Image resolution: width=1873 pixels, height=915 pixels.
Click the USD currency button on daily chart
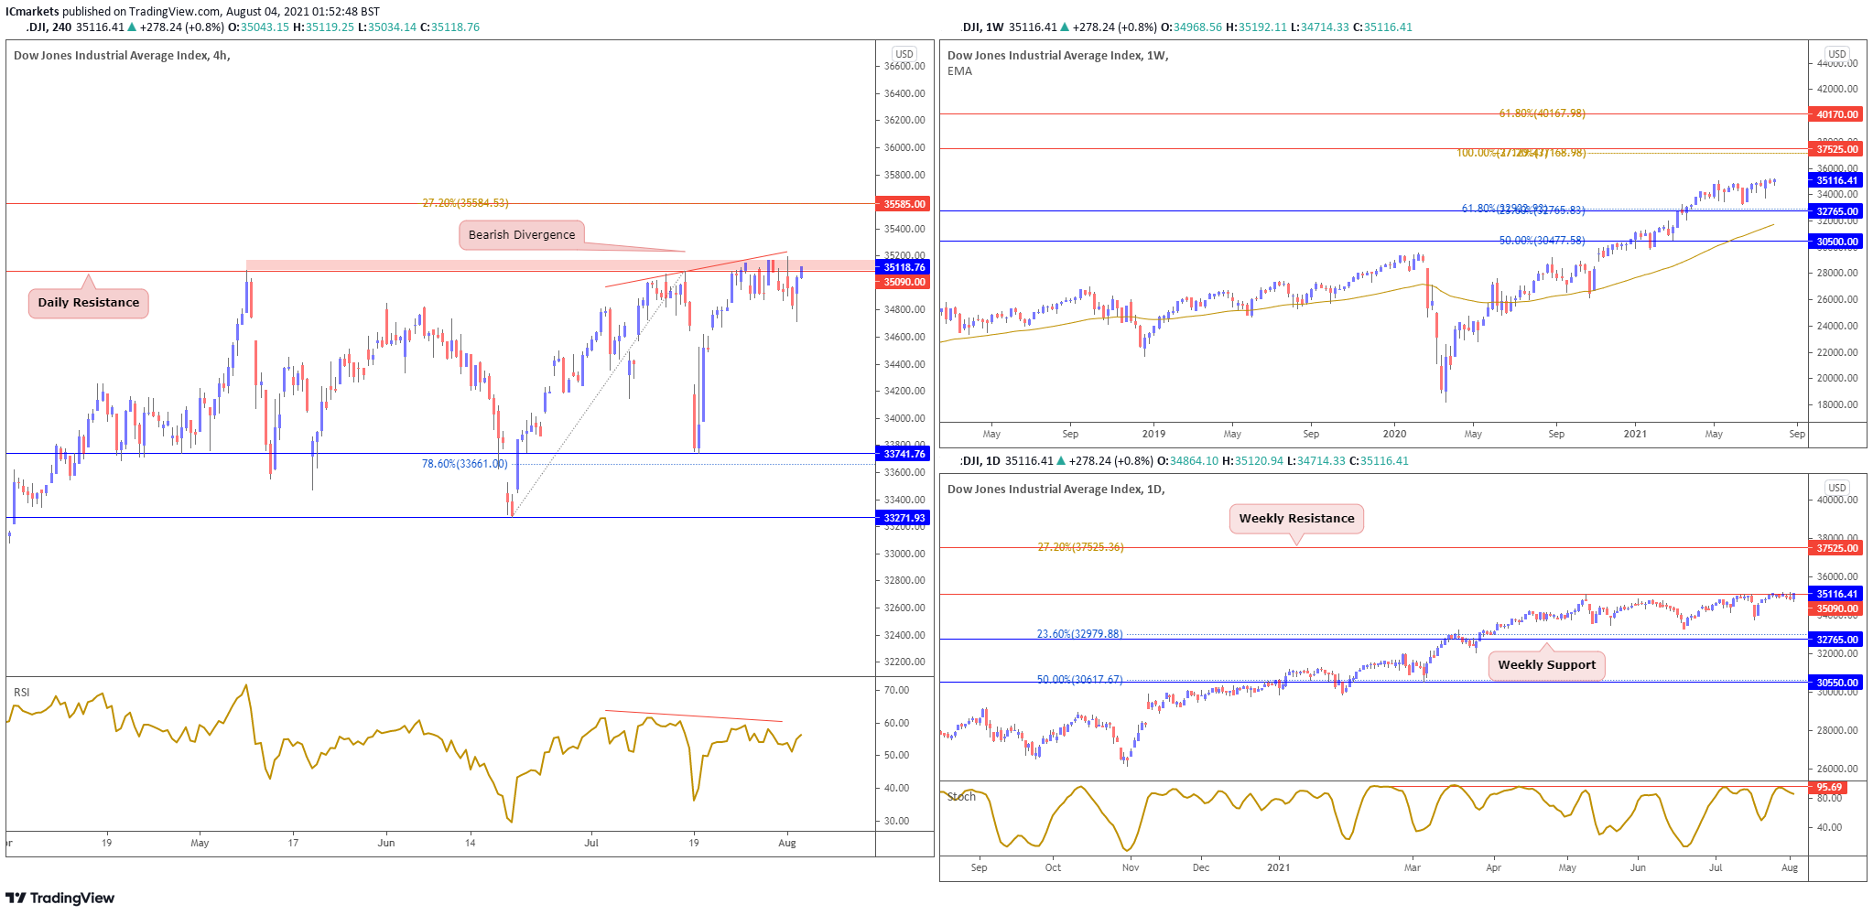coord(1836,488)
